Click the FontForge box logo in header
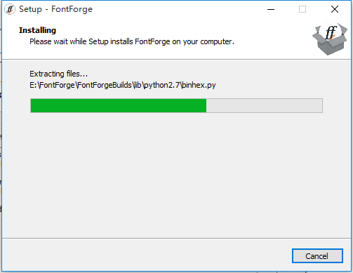This screenshot has width=353, height=273. click(x=330, y=38)
